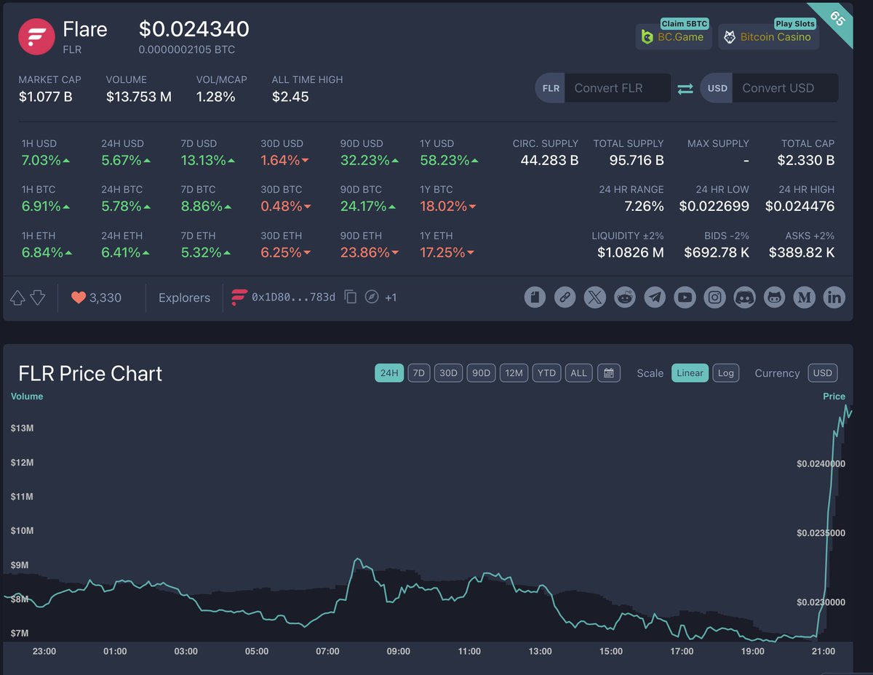Screen dimensions: 873x675
Task: Open Flare's YouTube icon
Action: tap(685, 297)
